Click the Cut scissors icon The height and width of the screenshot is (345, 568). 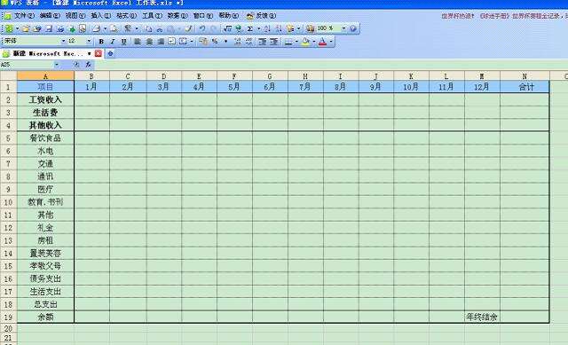click(x=160, y=28)
